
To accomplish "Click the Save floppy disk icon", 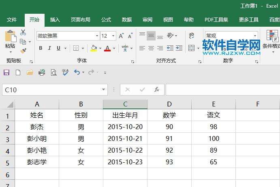I will (6, 72).
